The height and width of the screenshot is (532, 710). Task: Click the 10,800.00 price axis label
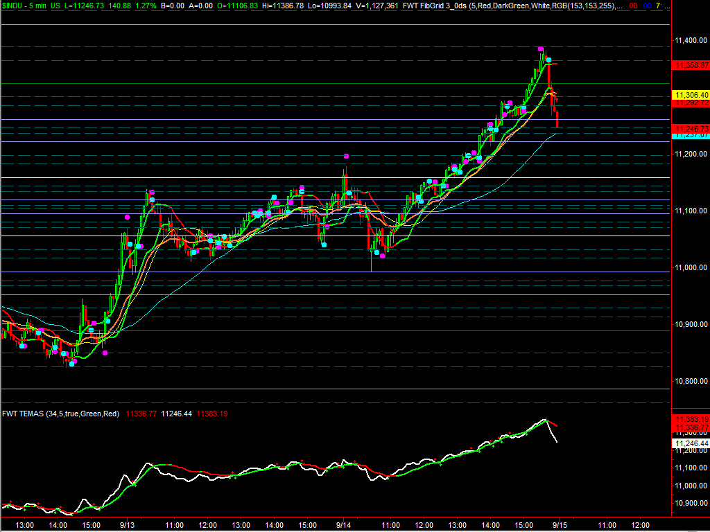(x=691, y=381)
